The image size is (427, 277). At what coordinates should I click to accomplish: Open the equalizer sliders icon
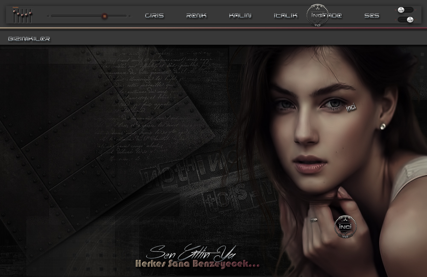point(22,15)
